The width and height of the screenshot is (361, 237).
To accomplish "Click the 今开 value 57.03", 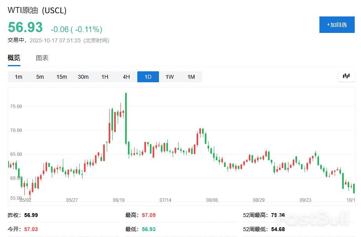I will (x=31, y=229).
